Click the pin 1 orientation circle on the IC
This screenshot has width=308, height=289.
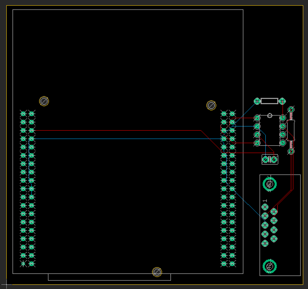click(x=269, y=115)
